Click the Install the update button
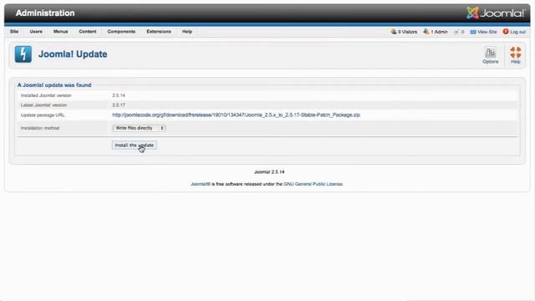 click(x=135, y=145)
